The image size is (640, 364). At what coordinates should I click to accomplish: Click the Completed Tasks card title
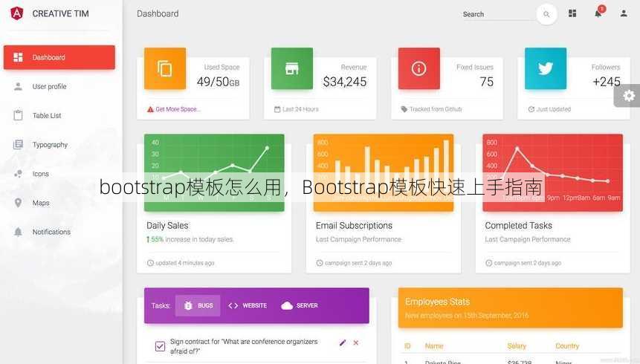pos(518,226)
